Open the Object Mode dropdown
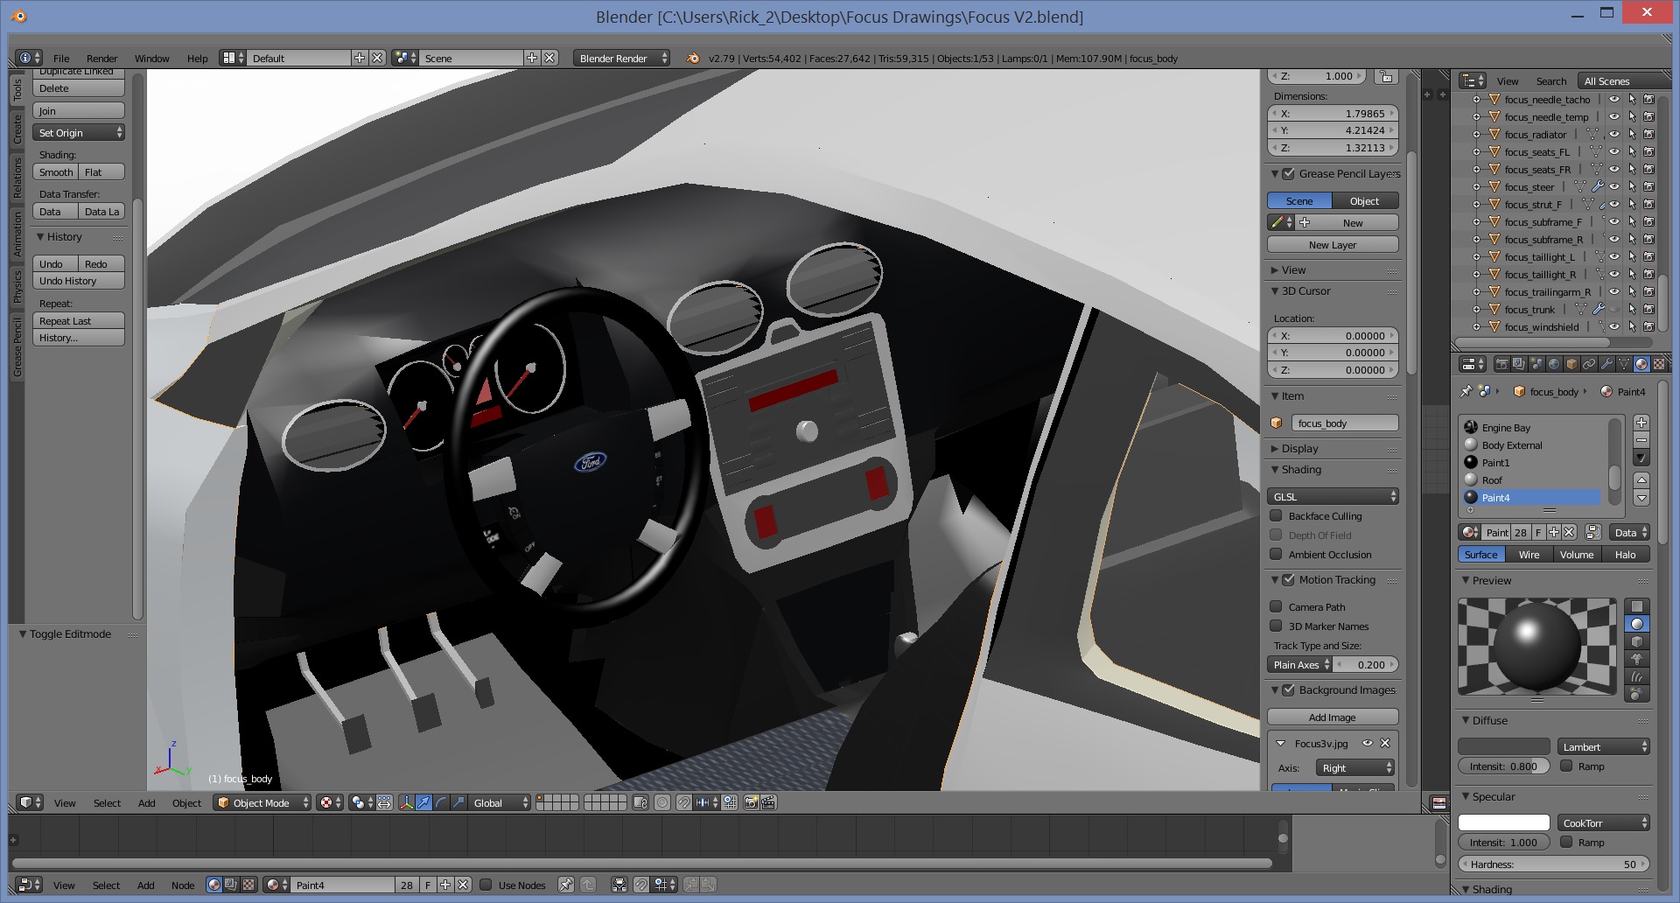This screenshot has height=903, width=1680. pos(262,802)
